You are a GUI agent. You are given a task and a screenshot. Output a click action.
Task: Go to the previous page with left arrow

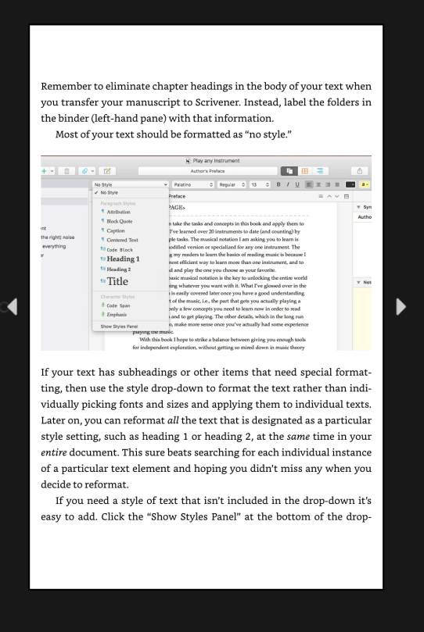(12, 307)
